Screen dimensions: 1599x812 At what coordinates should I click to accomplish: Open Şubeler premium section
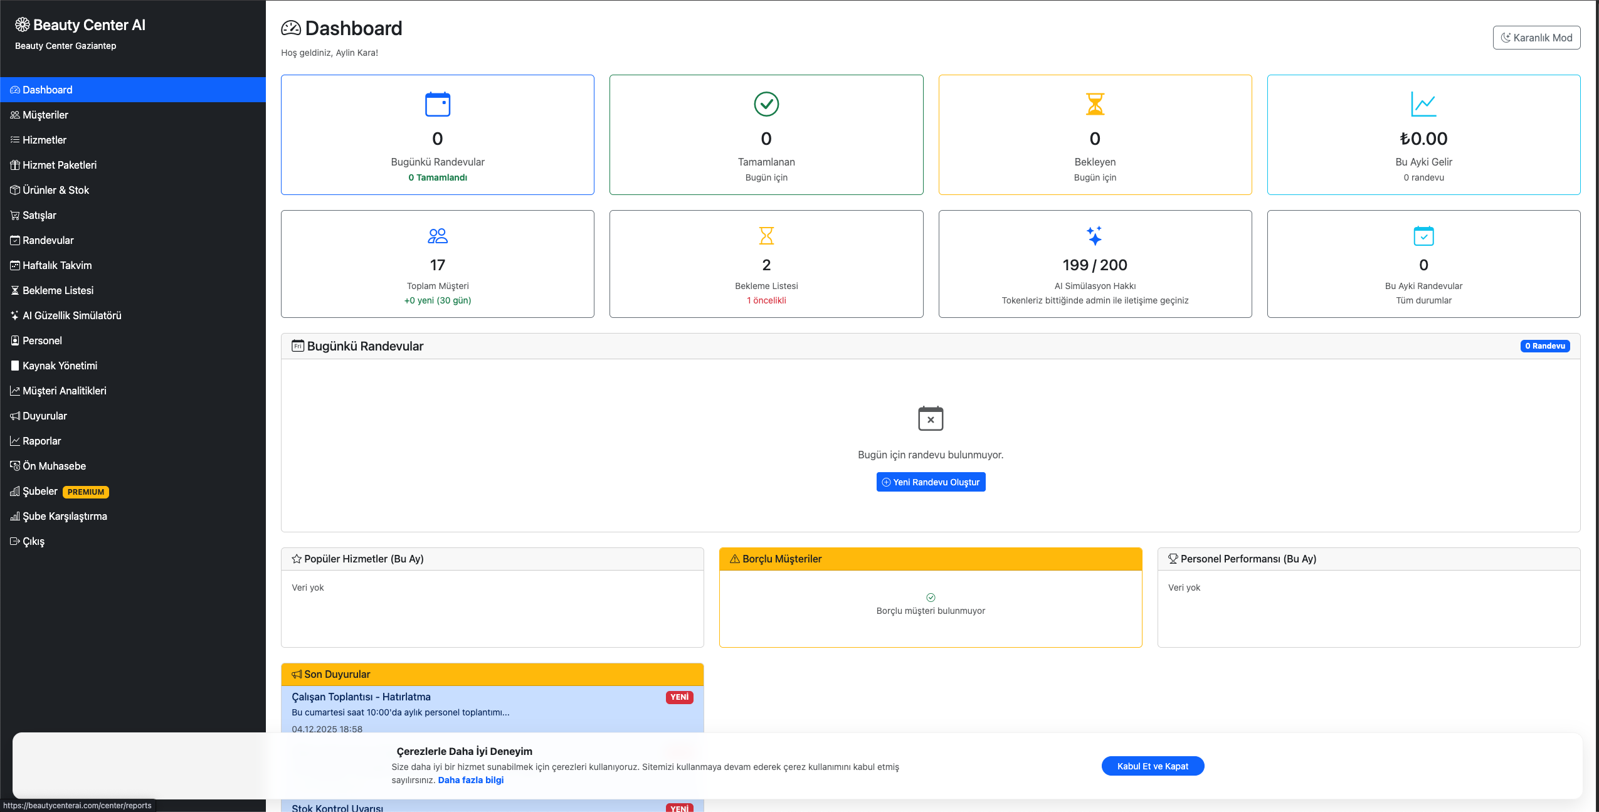coord(40,491)
